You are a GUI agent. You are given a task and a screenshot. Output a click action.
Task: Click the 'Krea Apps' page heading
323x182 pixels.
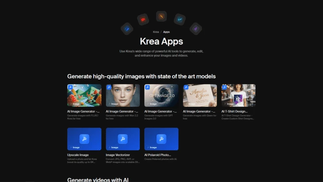[x=161, y=42]
